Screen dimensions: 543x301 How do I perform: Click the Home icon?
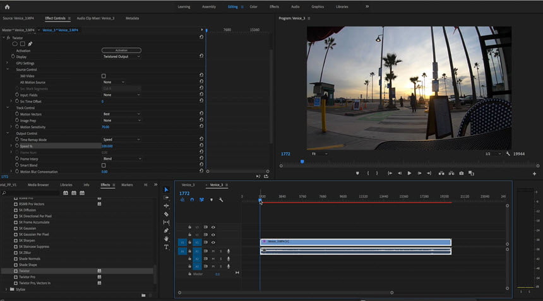7,6
